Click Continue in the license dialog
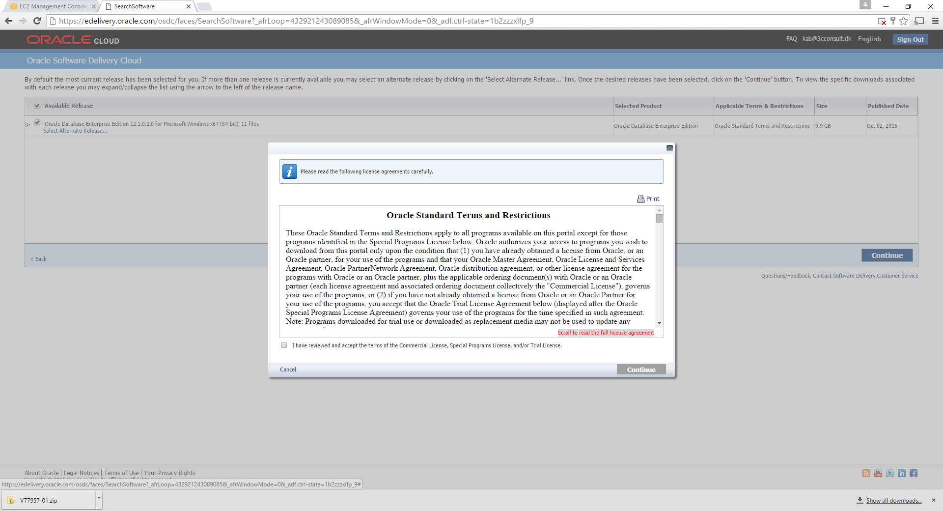Image resolution: width=943 pixels, height=511 pixels. pos(641,369)
